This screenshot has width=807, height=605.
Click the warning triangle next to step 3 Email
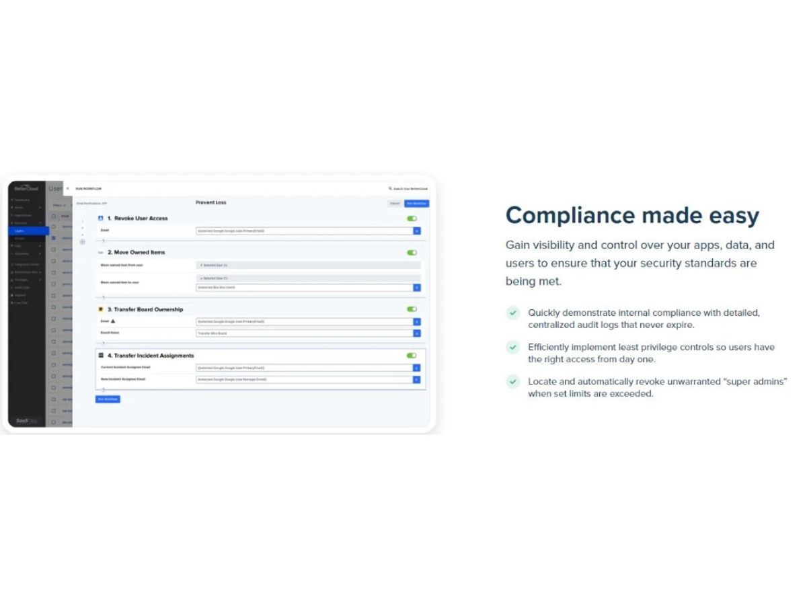click(113, 321)
